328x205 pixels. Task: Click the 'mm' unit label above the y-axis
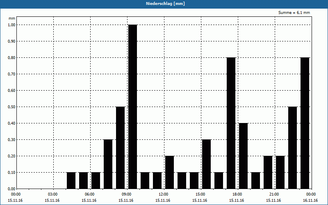click(x=12, y=18)
